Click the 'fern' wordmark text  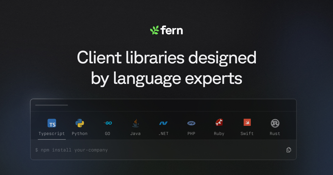click(171, 30)
